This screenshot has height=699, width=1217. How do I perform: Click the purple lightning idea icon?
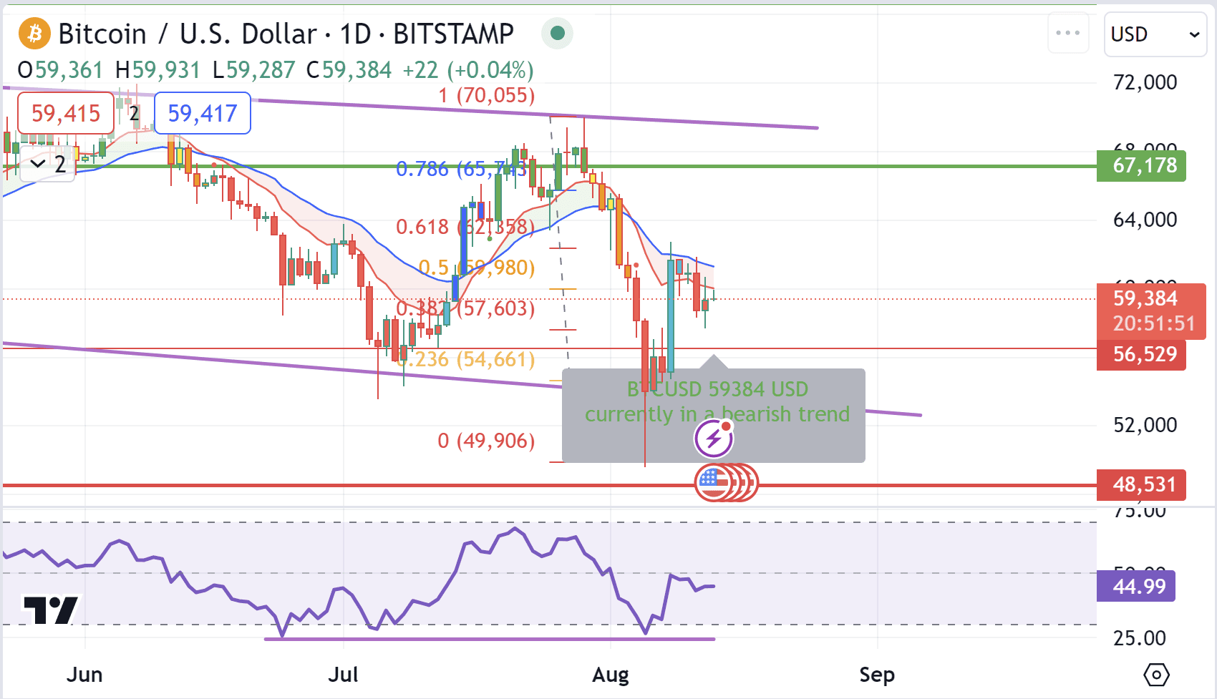[714, 438]
